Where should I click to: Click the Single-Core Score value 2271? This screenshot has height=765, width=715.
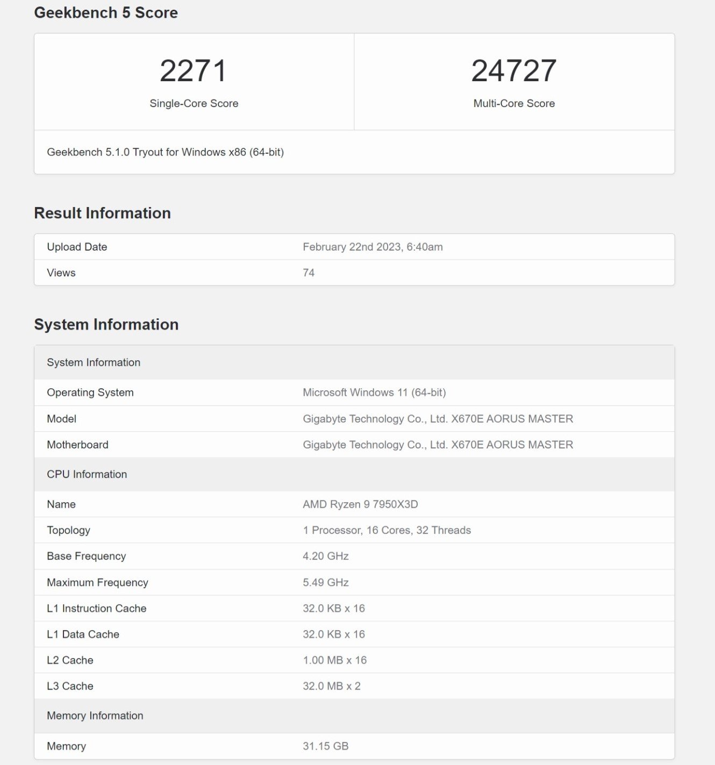tap(194, 71)
